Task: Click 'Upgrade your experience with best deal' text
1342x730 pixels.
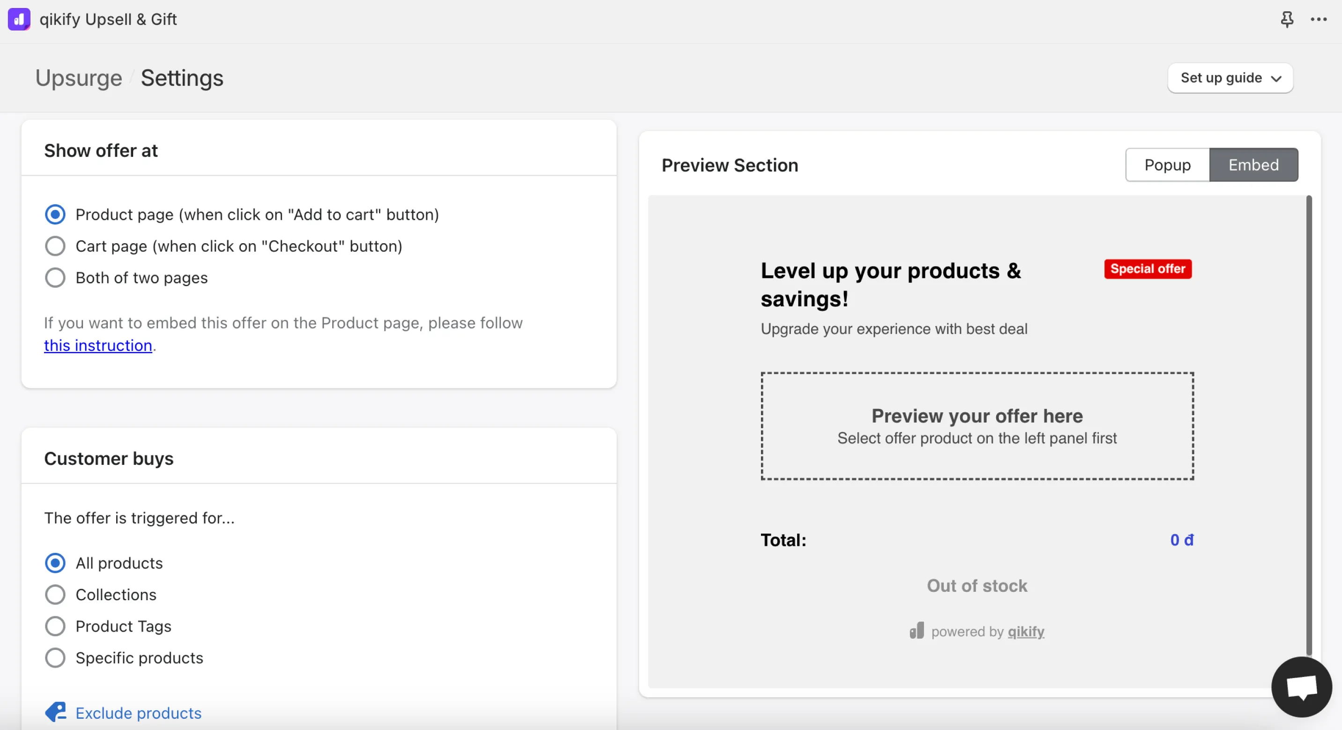Action: (x=894, y=329)
